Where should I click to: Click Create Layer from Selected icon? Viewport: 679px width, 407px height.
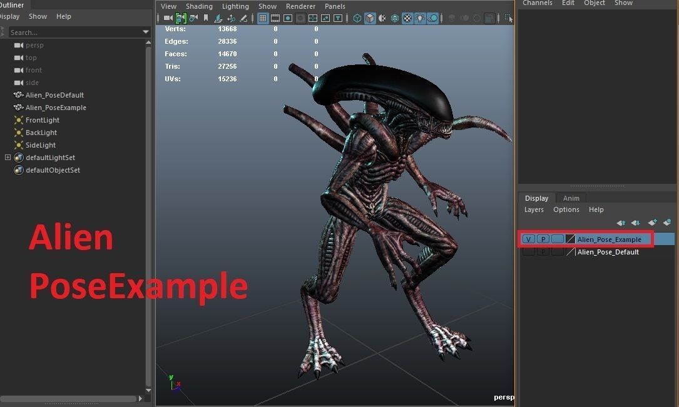(667, 223)
